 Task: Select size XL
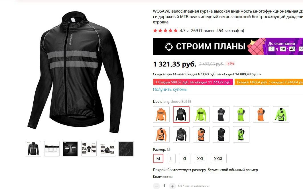(184, 159)
